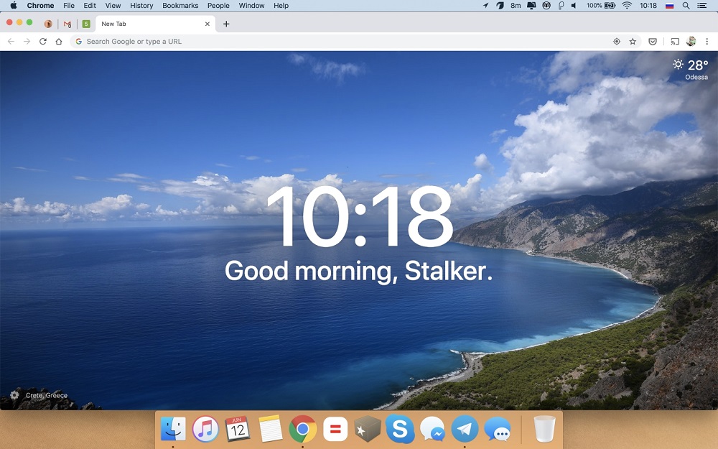Open the Wi-Fi status menu
The image size is (718, 449).
(x=627, y=6)
